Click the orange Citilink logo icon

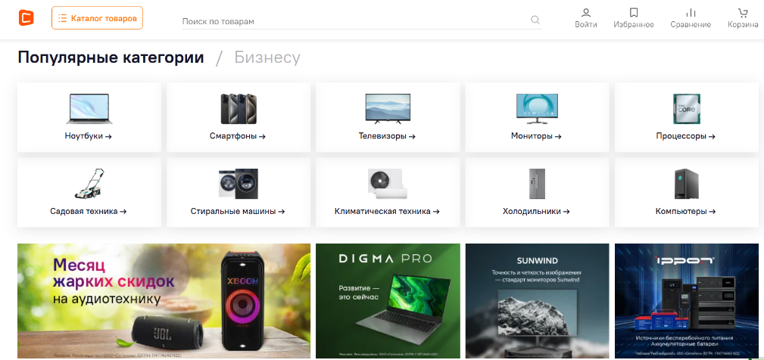(x=27, y=17)
